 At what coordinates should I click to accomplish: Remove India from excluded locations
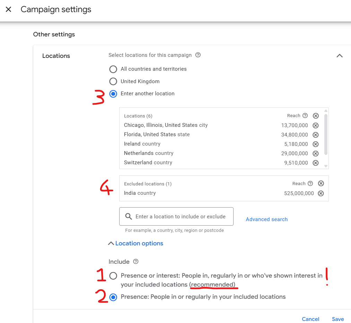pyautogui.click(x=321, y=193)
